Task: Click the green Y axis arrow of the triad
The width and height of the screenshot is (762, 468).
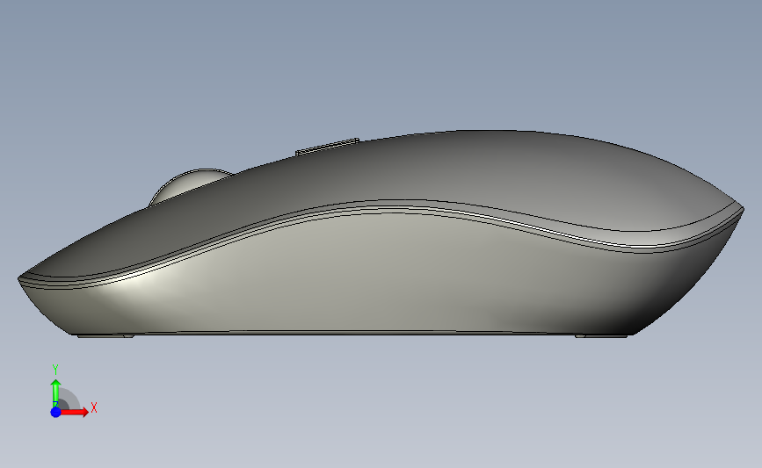Action: (56, 393)
